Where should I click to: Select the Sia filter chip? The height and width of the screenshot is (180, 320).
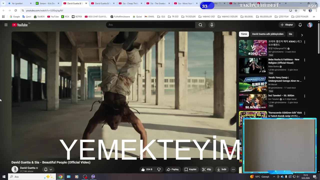tap(290, 34)
